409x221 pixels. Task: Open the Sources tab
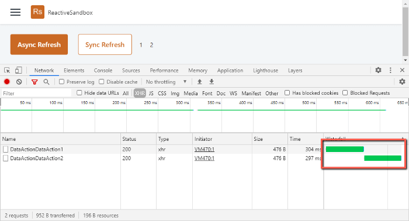click(x=131, y=70)
